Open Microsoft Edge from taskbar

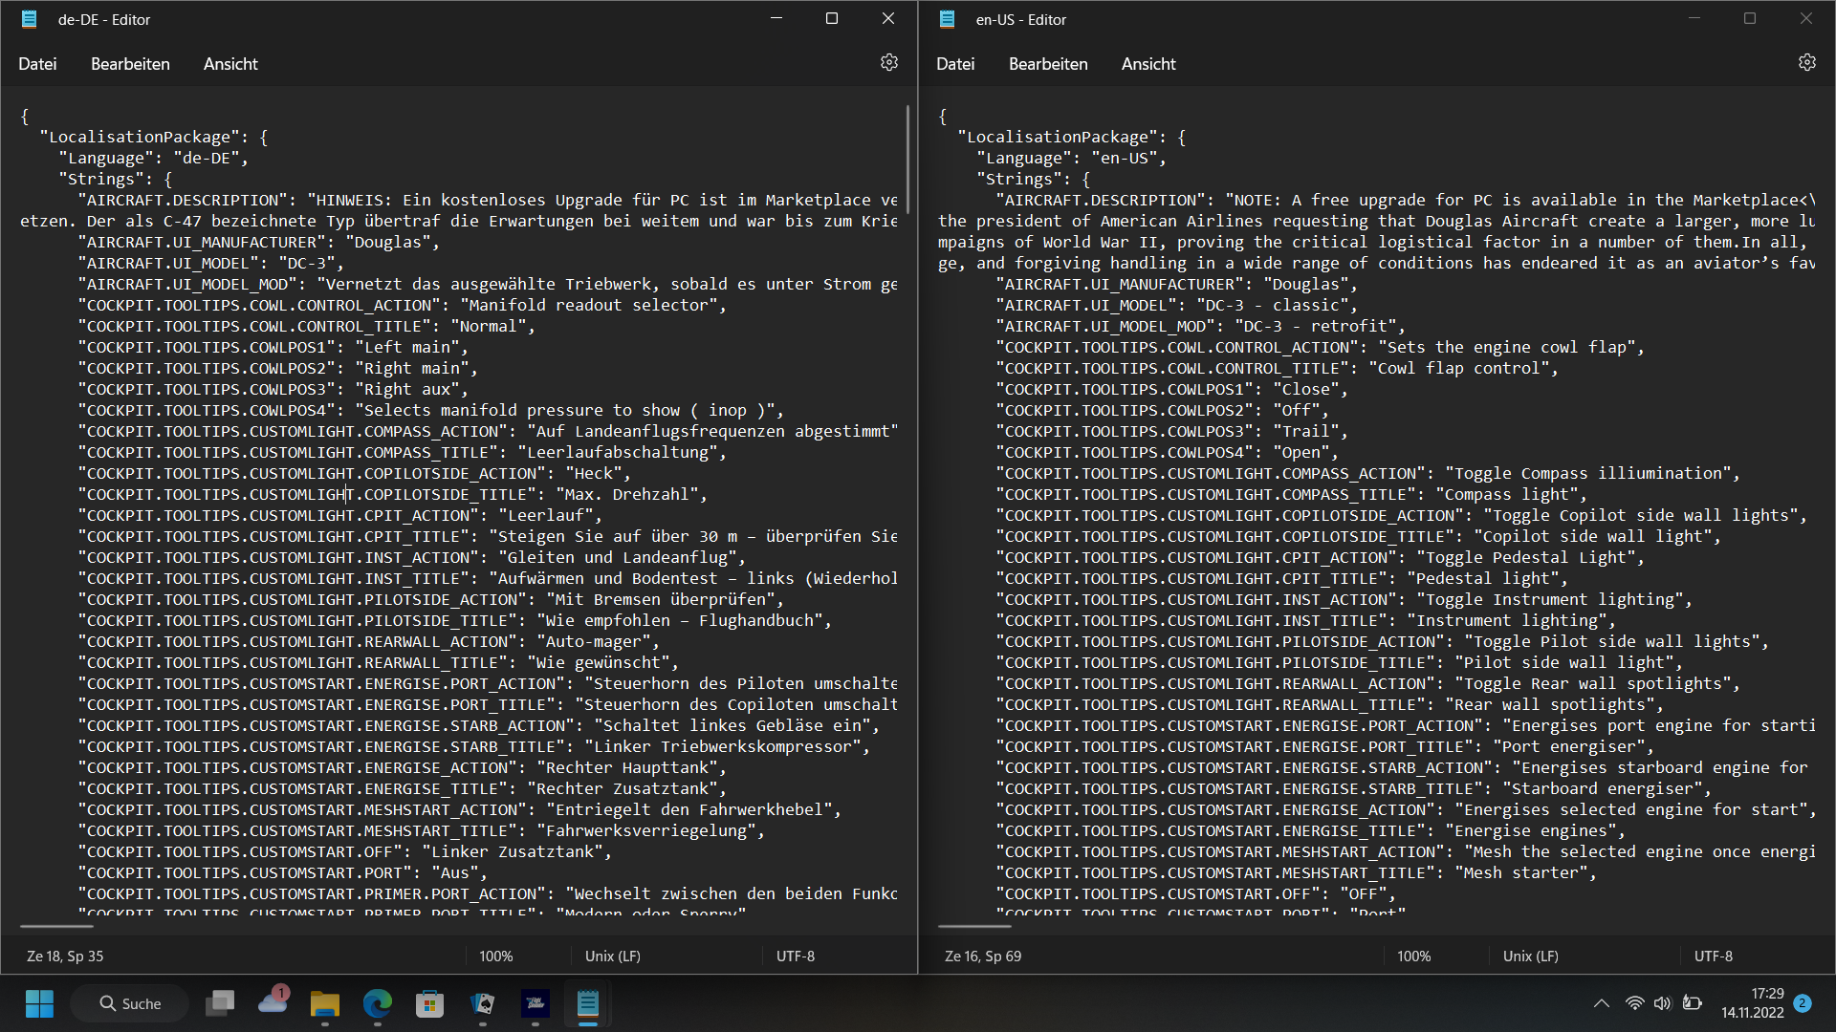click(x=377, y=1003)
